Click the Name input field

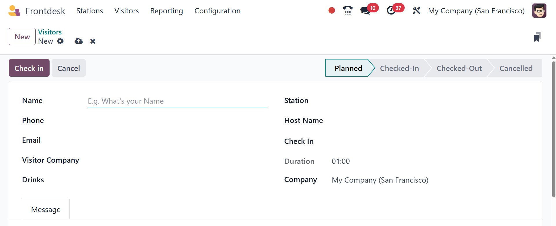[x=177, y=101]
